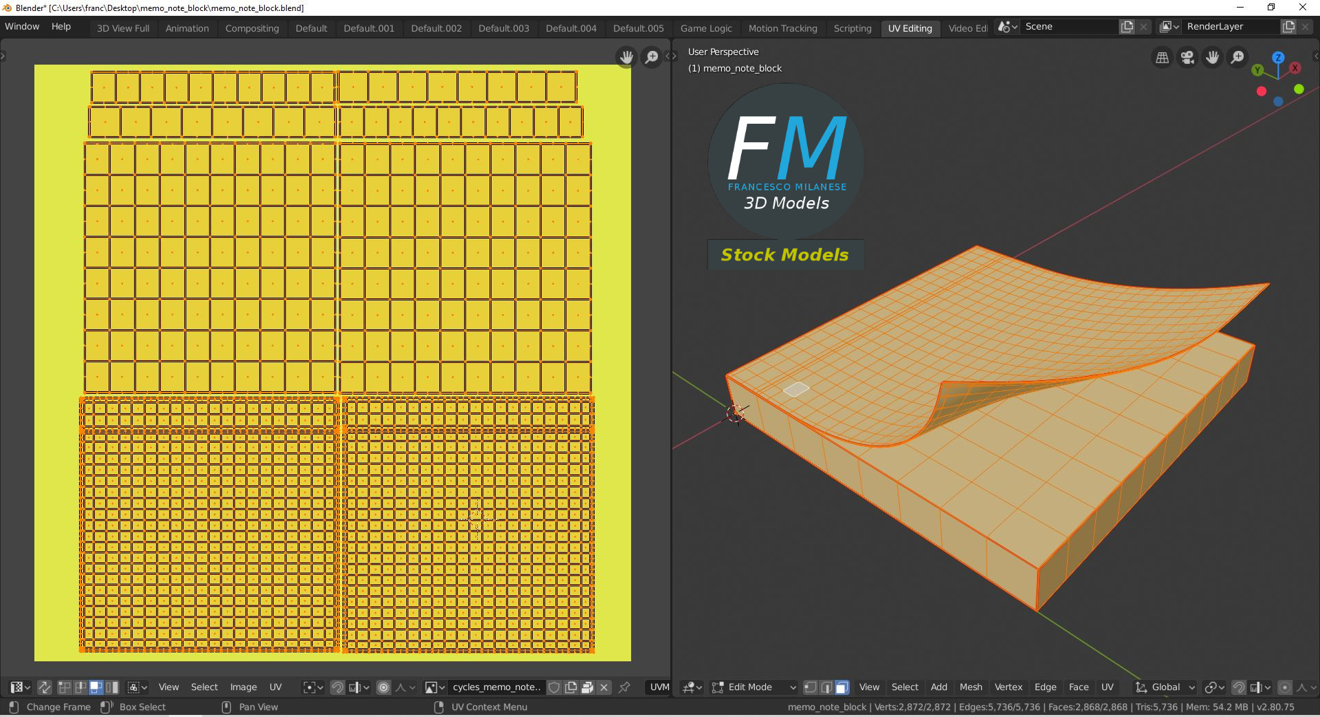1320x717 pixels.
Task: Click the zoom magnifier in UV editor
Action: pos(651,57)
